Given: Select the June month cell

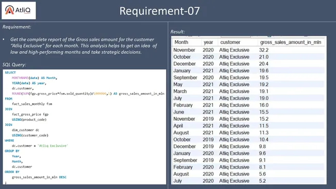Looking at the screenshot, I should point(179,112).
